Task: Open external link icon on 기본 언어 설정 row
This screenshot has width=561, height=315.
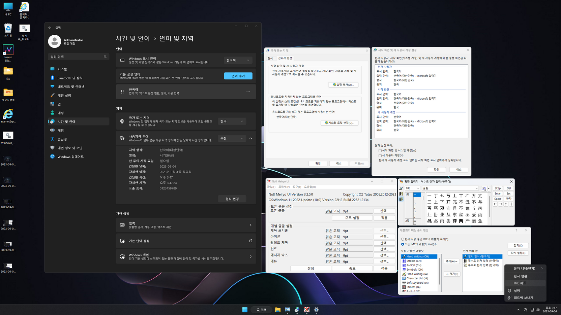Action: pyautogui.click(x=250, y=241)
